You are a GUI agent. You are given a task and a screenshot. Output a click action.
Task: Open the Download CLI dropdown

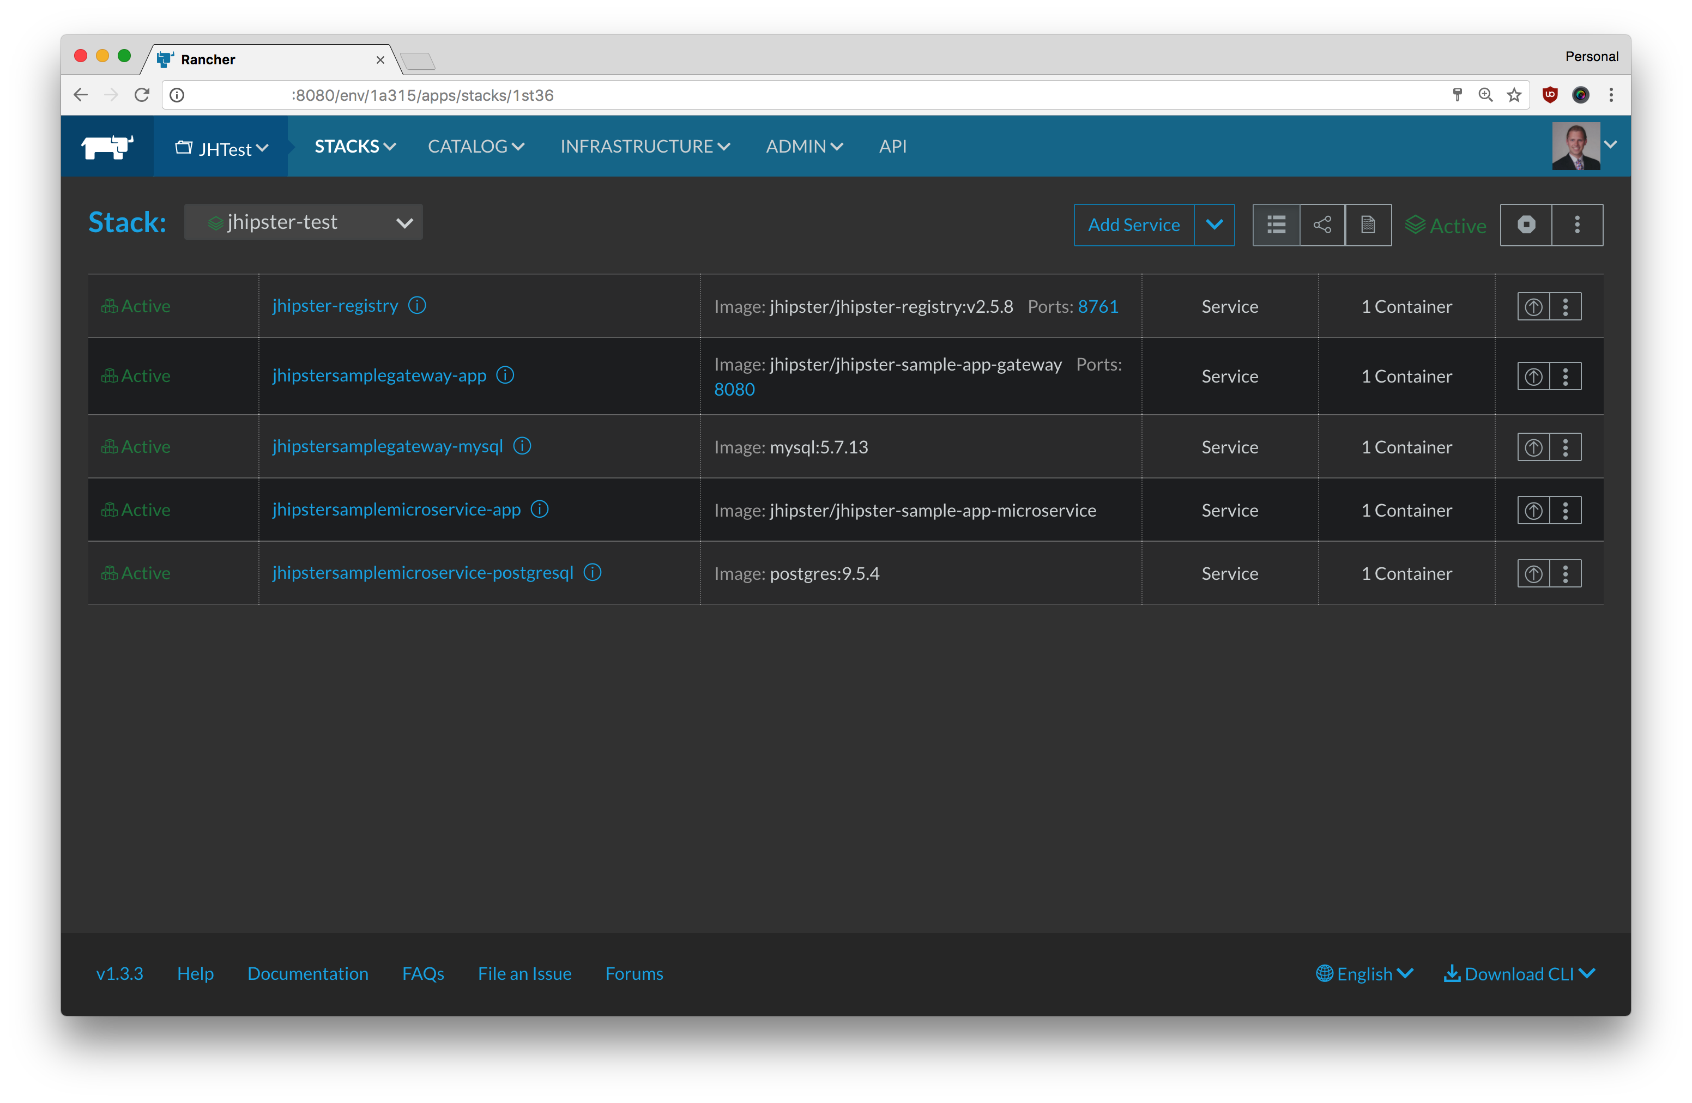(1519, 974)
